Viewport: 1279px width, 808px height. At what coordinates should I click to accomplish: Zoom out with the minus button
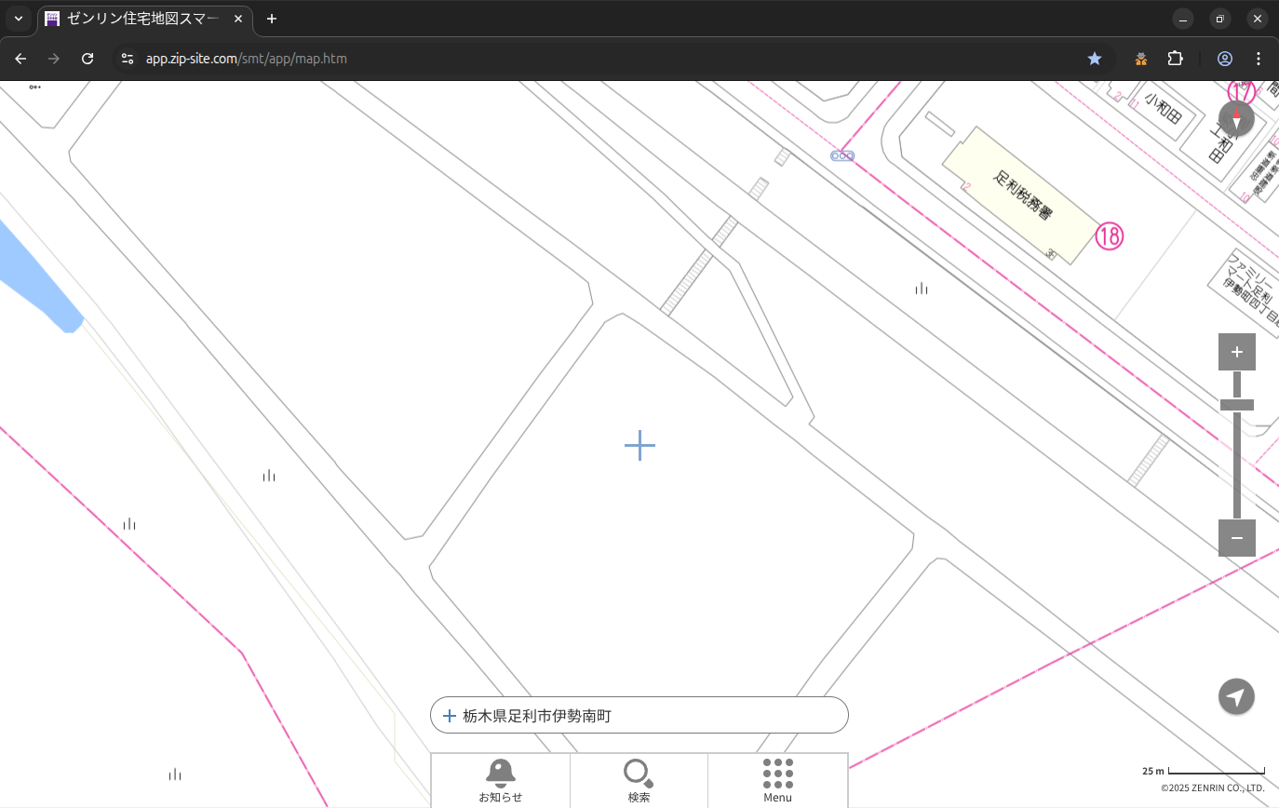[x=1236, y=538]
